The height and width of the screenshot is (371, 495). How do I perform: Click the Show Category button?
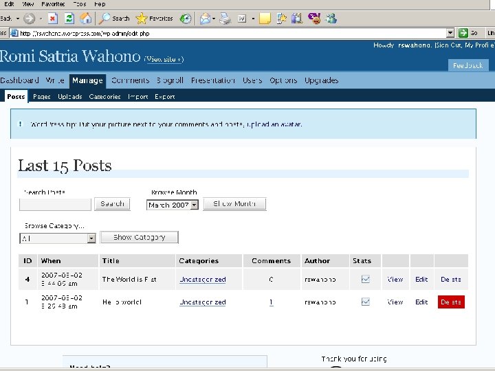point(139,237)
